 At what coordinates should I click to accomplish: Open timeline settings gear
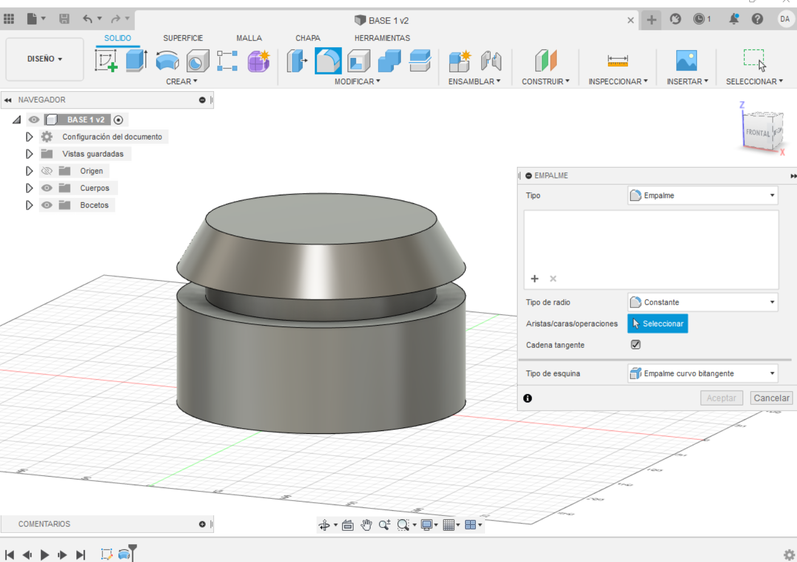789,555
